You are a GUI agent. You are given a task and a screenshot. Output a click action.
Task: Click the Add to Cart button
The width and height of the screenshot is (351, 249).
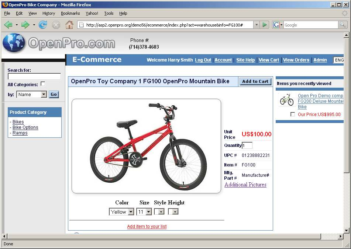(x=255, y=81)
